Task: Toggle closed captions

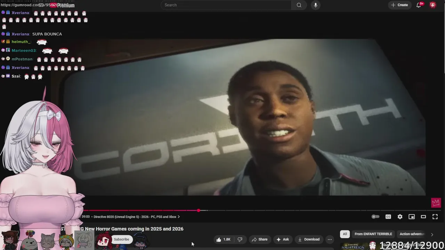Action: tap(388, 217)
